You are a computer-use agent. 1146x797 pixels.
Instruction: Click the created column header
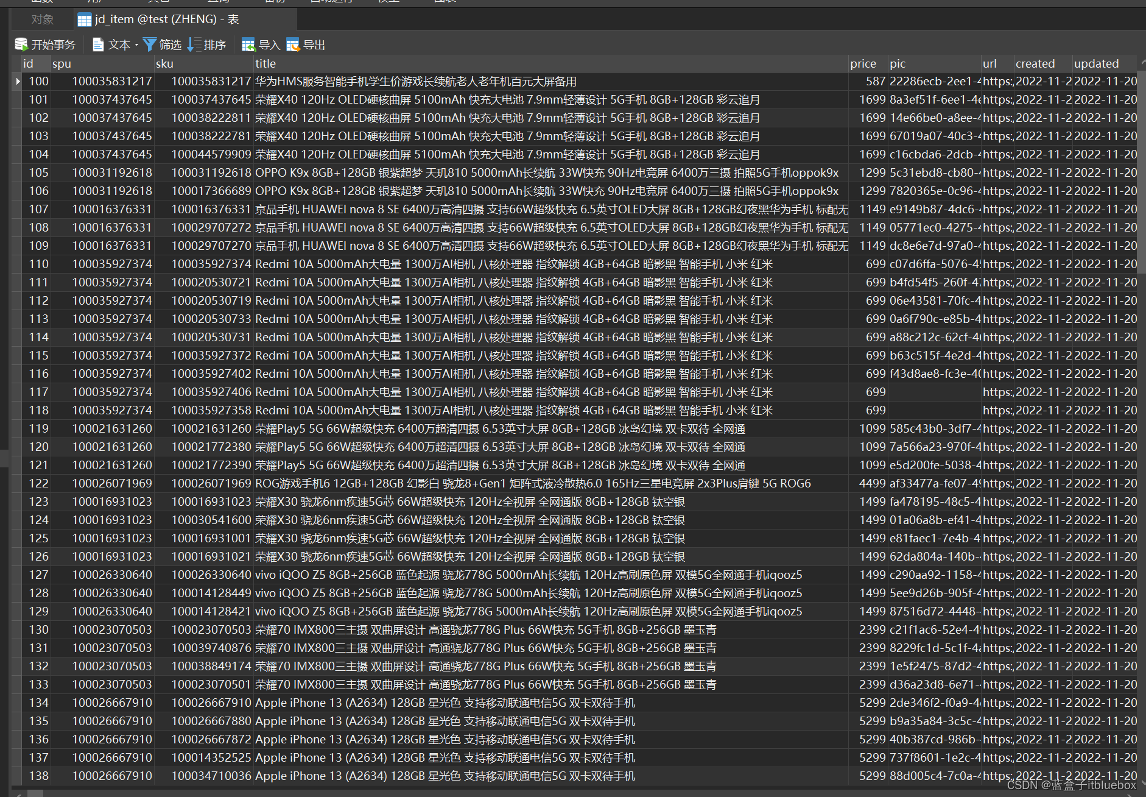coord(1043,63)
